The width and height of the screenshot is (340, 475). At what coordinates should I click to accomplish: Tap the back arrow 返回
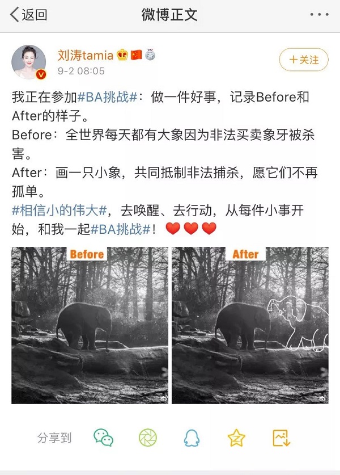coord(28,15)
